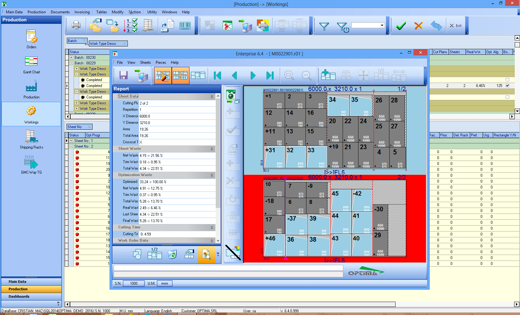Toggle the checked checkbox in Bo... column
Screen dimensions: 520x315
click(x=507, y=86)
